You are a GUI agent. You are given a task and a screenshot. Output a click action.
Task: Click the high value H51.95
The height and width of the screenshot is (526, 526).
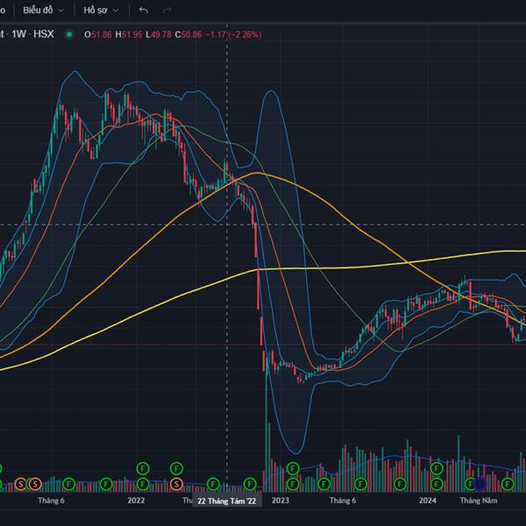129,34
